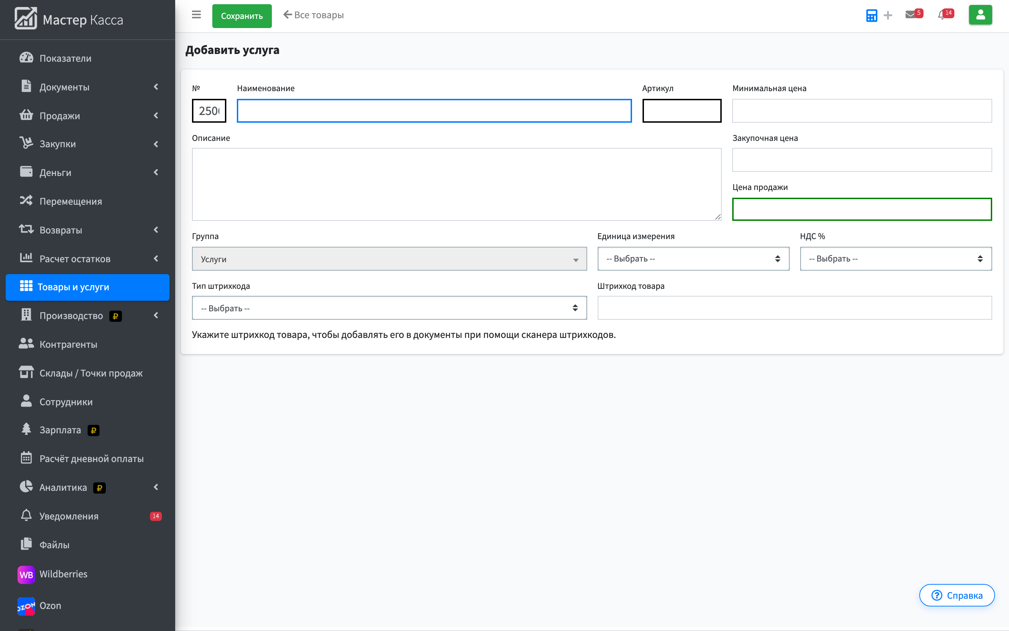The width and height of the screenshot is (1009, 631).
Task: Click the Файлы files icon
Action: click(x=26, y=544)
